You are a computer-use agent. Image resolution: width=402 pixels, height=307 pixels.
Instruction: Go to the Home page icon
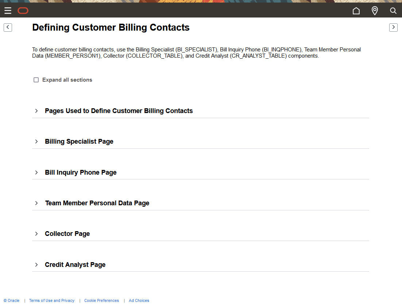[x=356, y=11]
